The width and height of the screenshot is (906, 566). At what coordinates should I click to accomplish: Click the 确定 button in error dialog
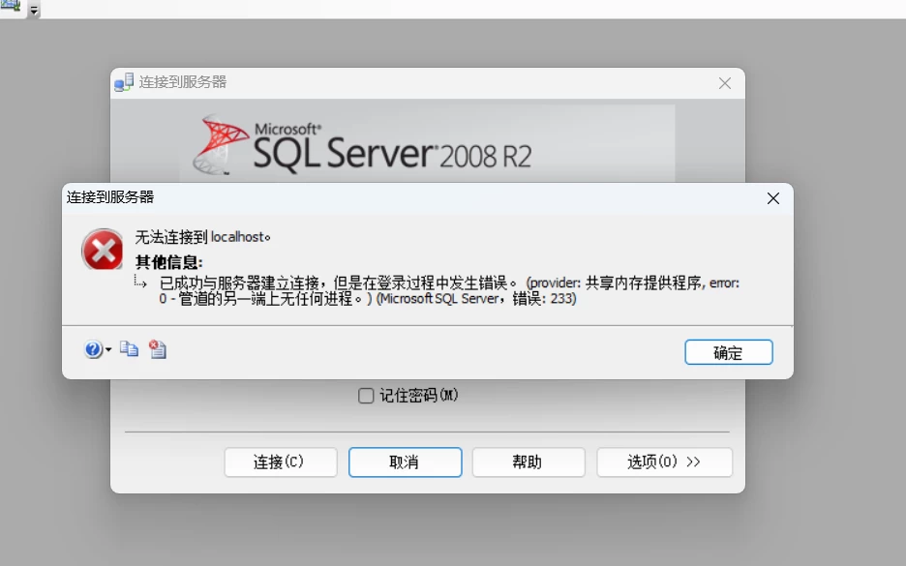[729, 352]
